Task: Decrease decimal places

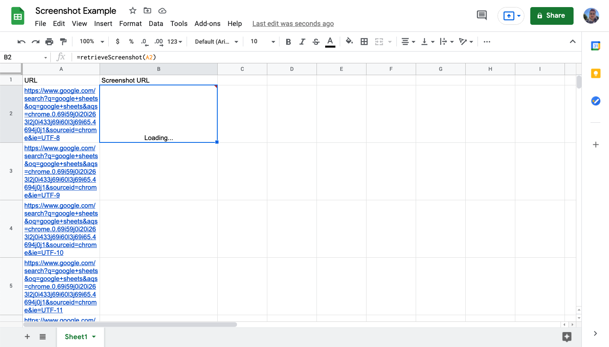Action: pyautogui.click(x=144, y=41)
